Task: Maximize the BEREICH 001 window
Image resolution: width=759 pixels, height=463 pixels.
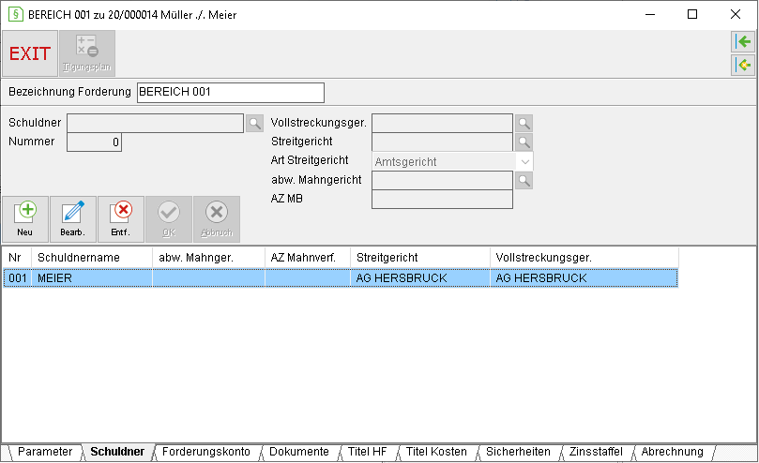Action: [692, 14]
